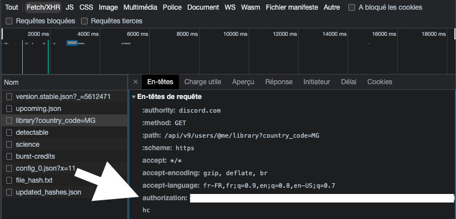Filter requests by Multimédia type

pyautogui.click(x=140, y=7)
